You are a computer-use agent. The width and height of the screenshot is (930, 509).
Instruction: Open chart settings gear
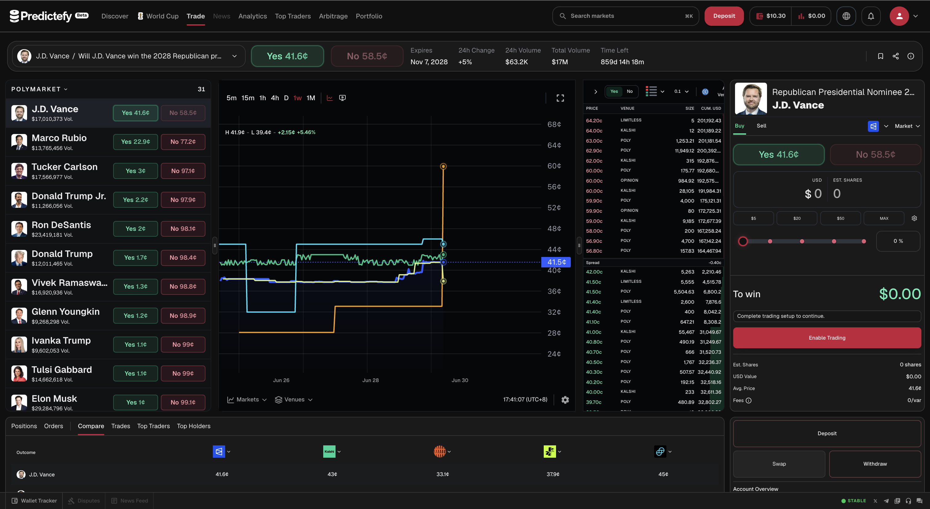point(565,400)
